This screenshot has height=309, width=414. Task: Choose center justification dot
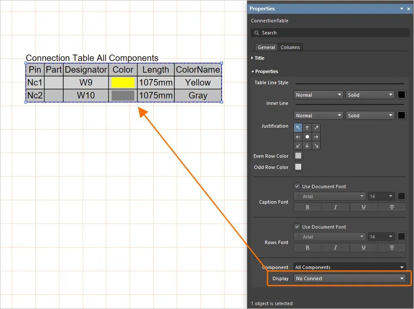point(307,137)
